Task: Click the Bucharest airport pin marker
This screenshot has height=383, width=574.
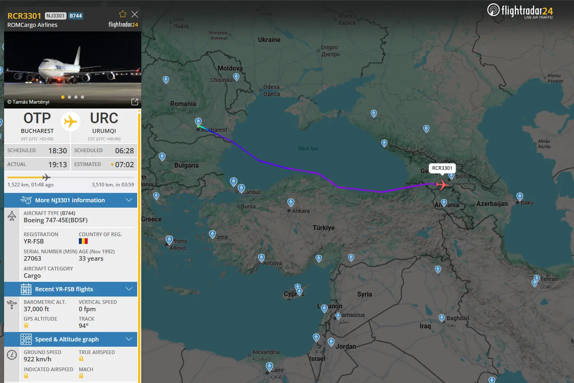Action: tap(198, 122)
